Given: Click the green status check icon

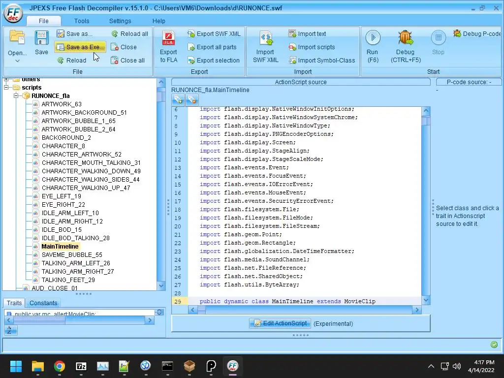Looking at the screenshot, I should coord(494,345).
